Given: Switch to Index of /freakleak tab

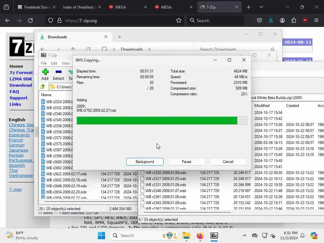Looking at the screenshot, I should 82,7.
